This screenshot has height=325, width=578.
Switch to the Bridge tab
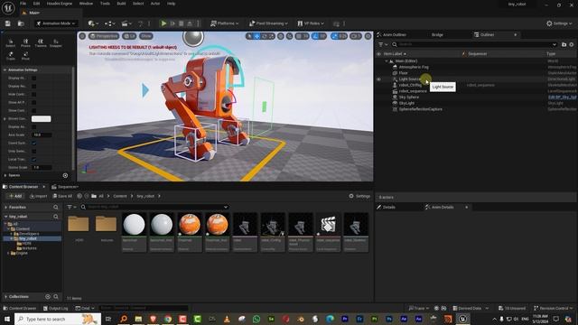(x=437, y=34)
